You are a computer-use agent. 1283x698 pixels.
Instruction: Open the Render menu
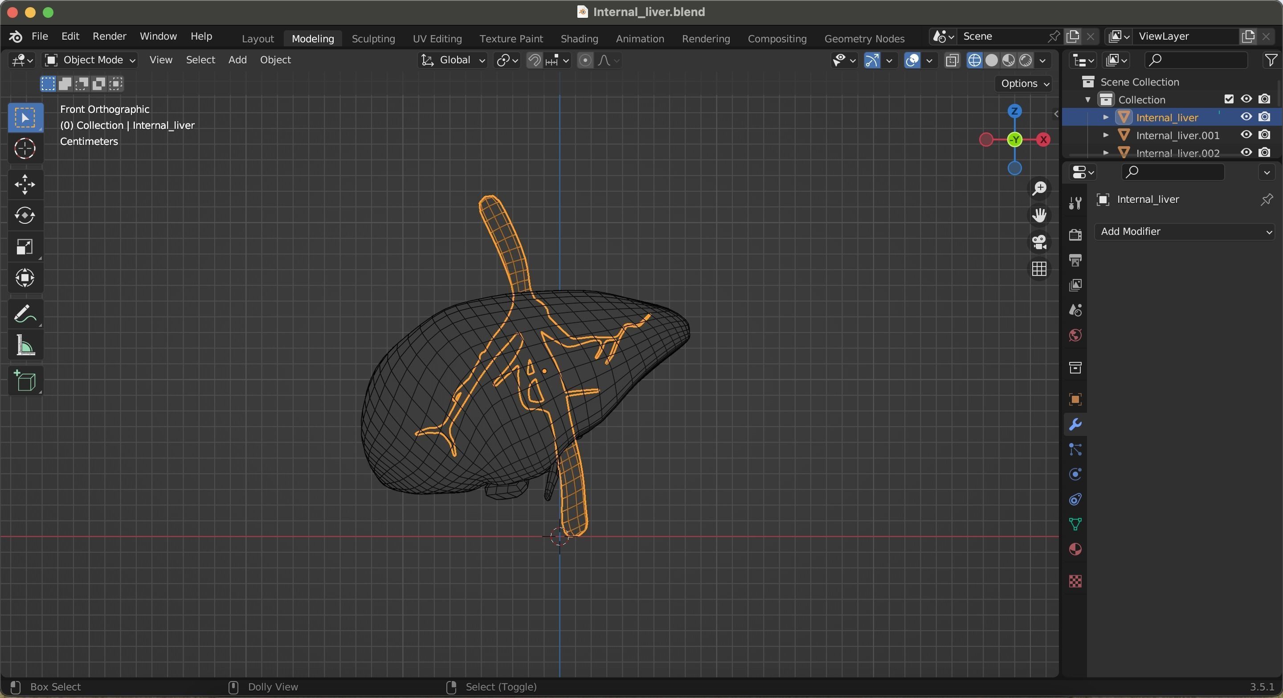(x=110, y=37)
